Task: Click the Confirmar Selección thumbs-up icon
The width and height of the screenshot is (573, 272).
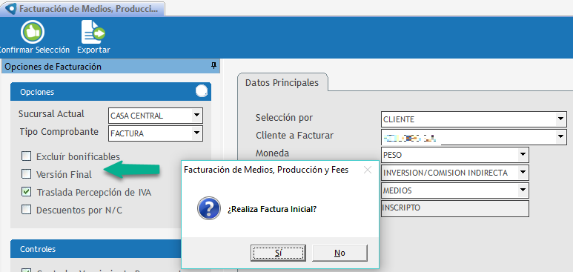Action: (33, 32)
